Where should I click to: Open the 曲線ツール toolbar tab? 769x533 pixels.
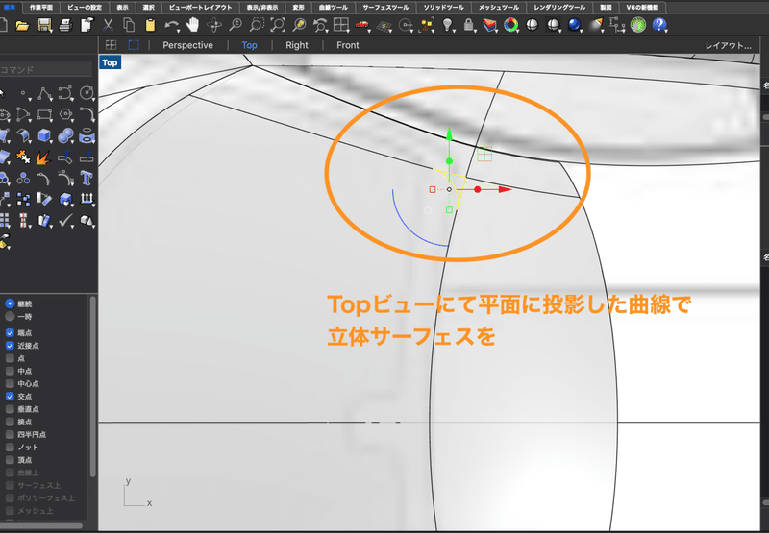pyautogui.click(x=334, y=8)
